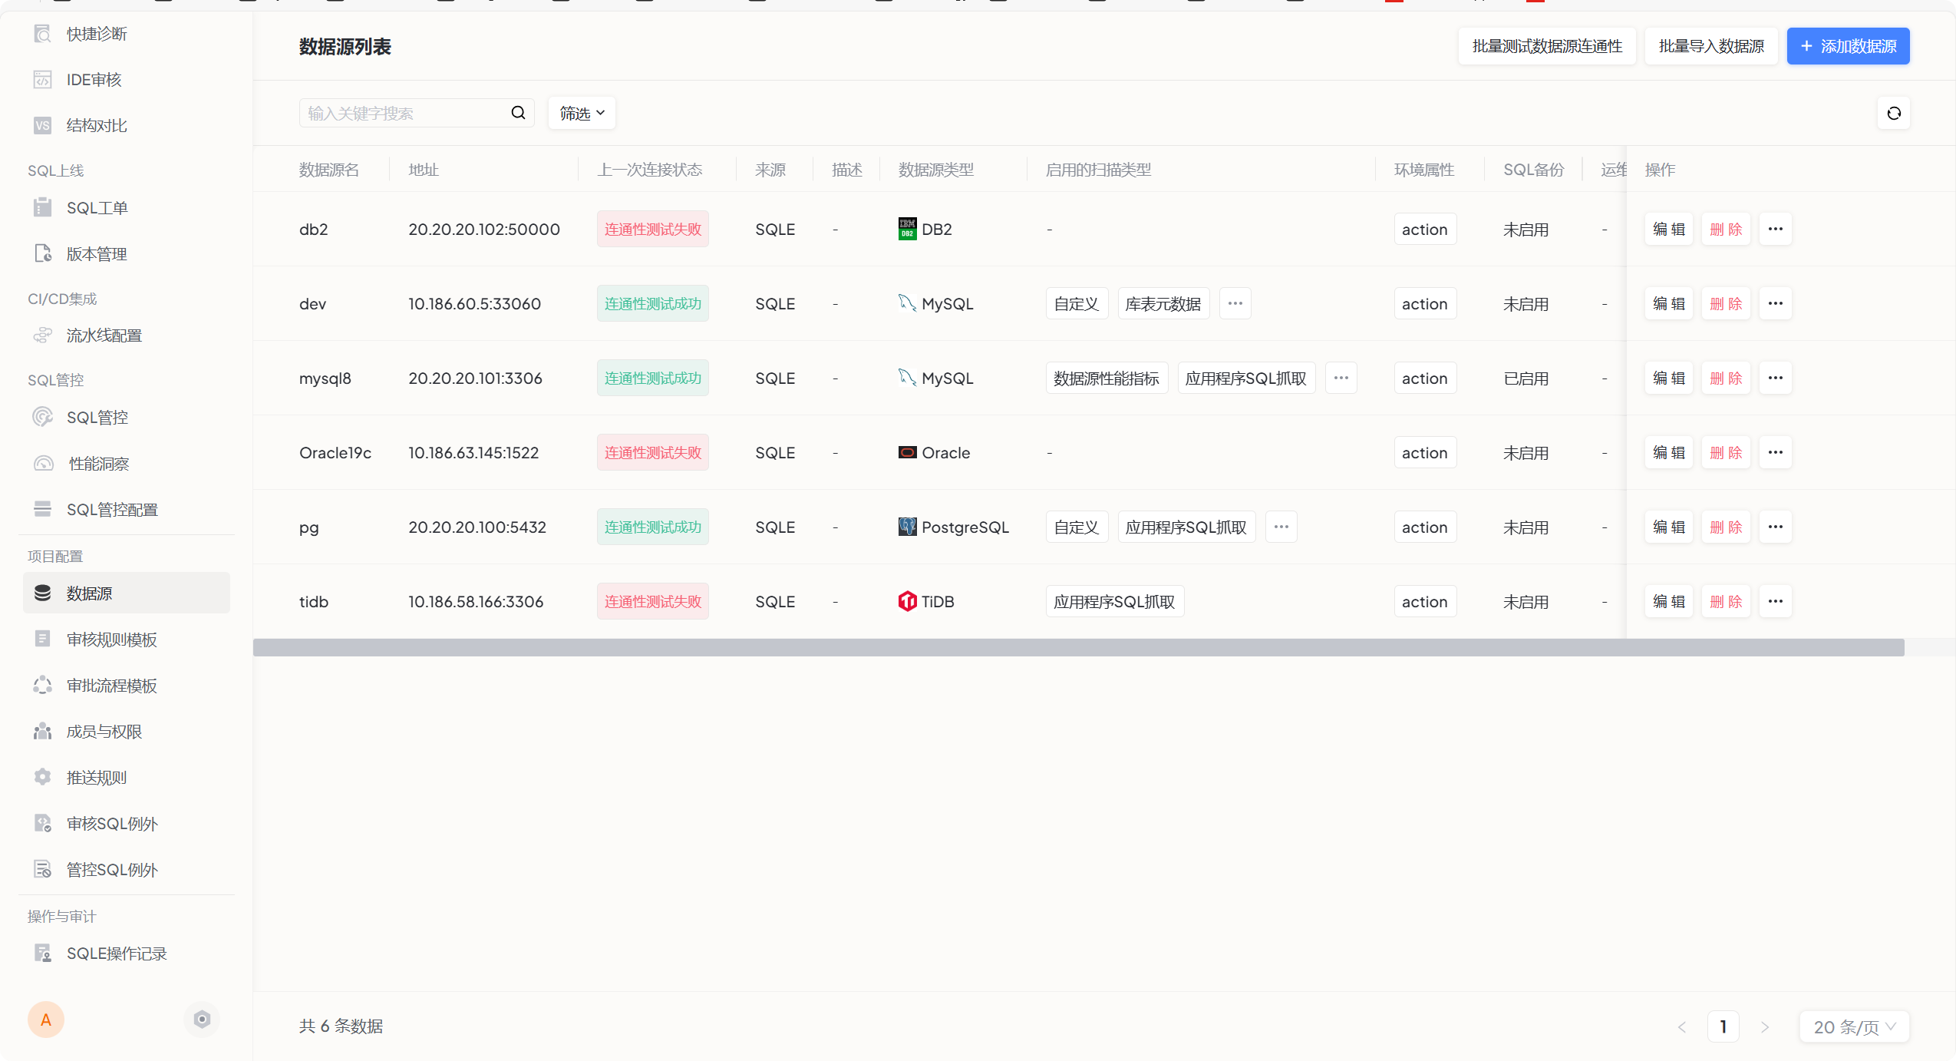Click the SQL管控 radar icon

tap(43, 417)
